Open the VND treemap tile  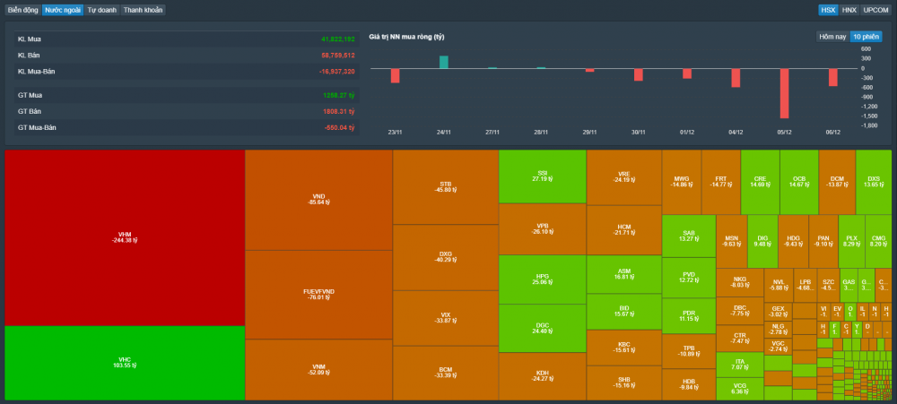click(x=318, y=200)
